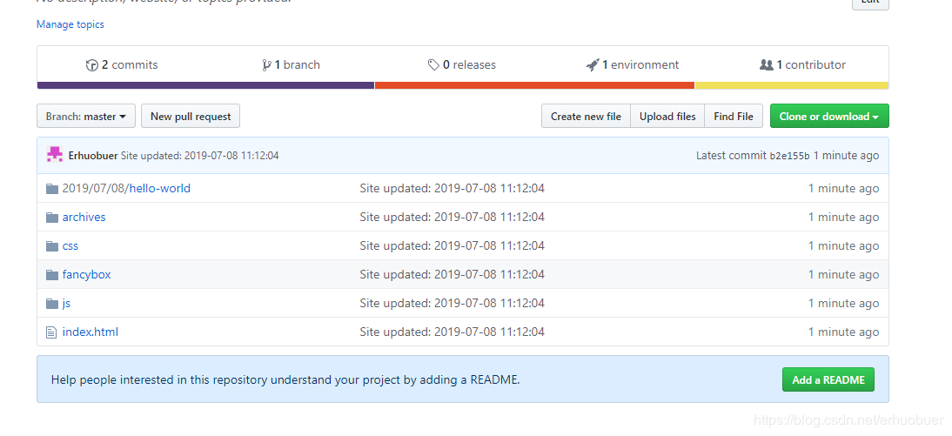Expand the Clone or download menu

point(828,117)
